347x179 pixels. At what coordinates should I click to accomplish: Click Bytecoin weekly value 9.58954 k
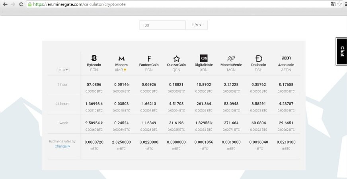(x=94, y=123)
